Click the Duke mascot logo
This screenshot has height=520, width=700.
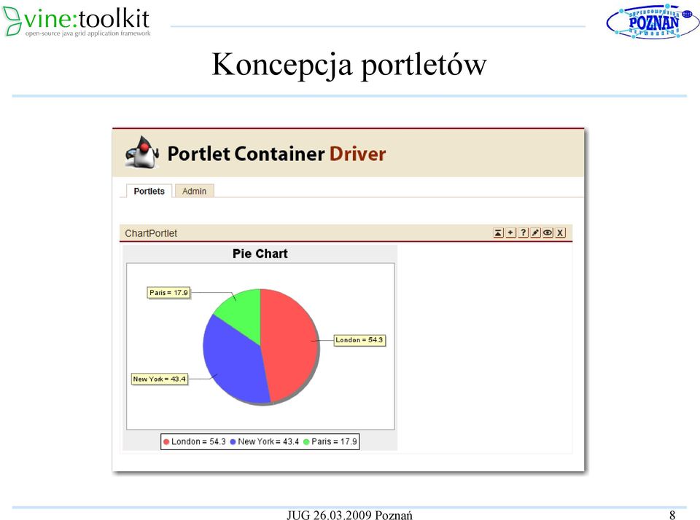point(142,152)
